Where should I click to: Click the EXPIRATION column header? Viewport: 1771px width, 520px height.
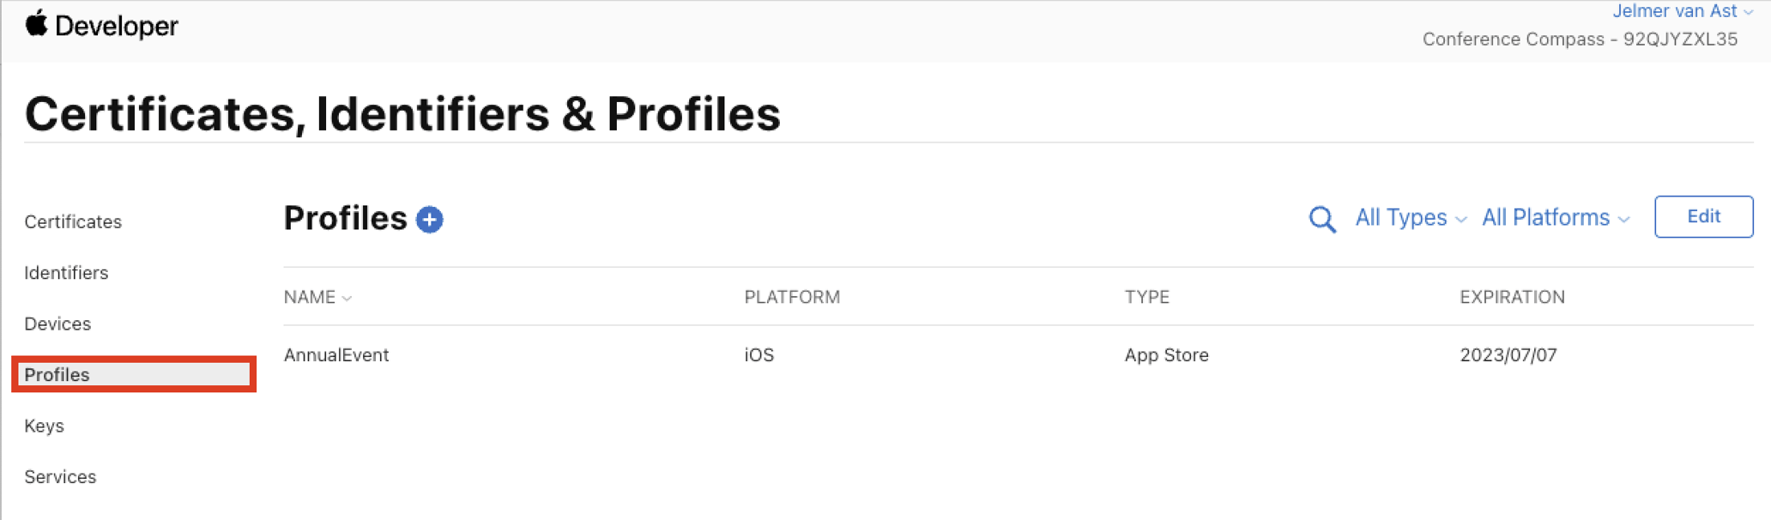tap(1513, 297)
